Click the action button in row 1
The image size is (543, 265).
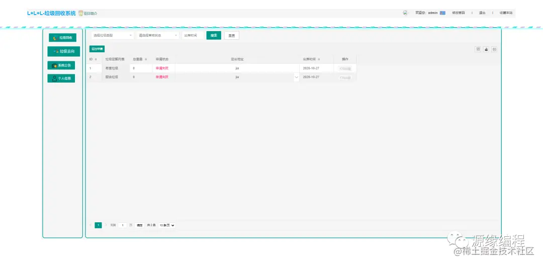coord(345,68)
